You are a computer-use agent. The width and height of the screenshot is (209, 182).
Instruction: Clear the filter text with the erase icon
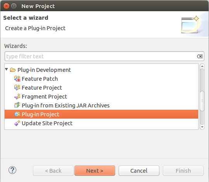coord(200,56)
